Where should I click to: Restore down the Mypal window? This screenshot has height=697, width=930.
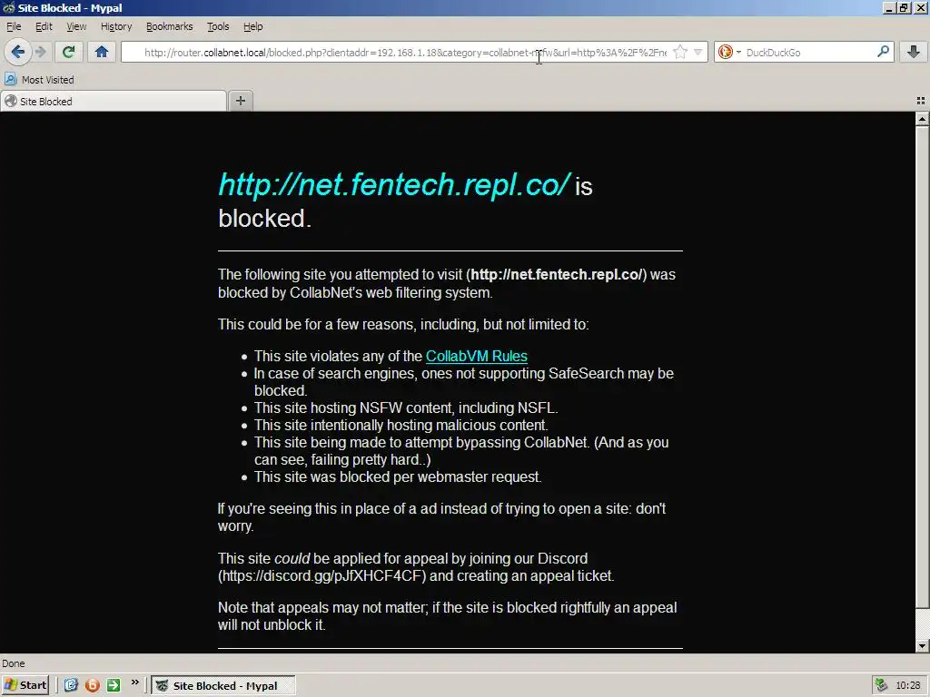coord(904,7)
